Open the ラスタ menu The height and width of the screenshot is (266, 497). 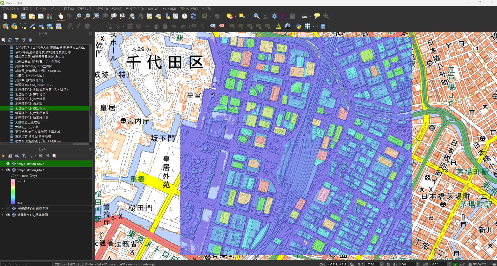pos(117,9)
